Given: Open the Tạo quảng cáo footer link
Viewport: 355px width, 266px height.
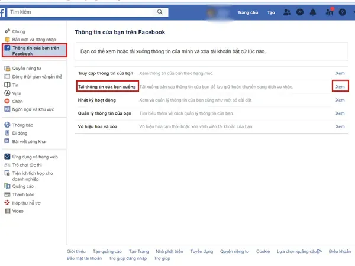Looking at the screenshot, I should [107, 251].
